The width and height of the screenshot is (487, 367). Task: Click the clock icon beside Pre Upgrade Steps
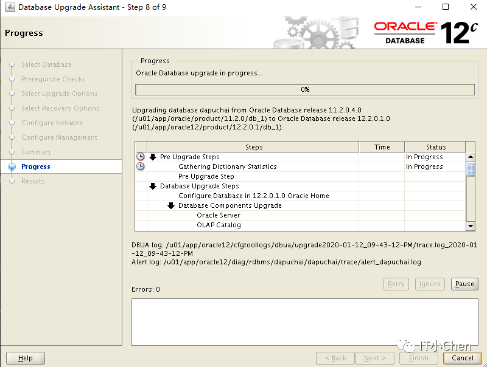141,157
